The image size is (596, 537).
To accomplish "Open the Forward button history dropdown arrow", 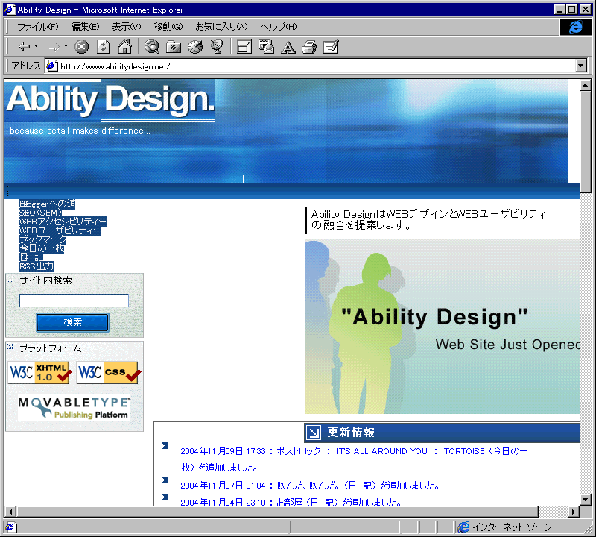I will (66, 46).
